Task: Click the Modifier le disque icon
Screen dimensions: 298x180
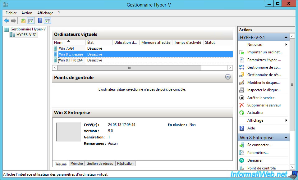Action: coord(241,83)
